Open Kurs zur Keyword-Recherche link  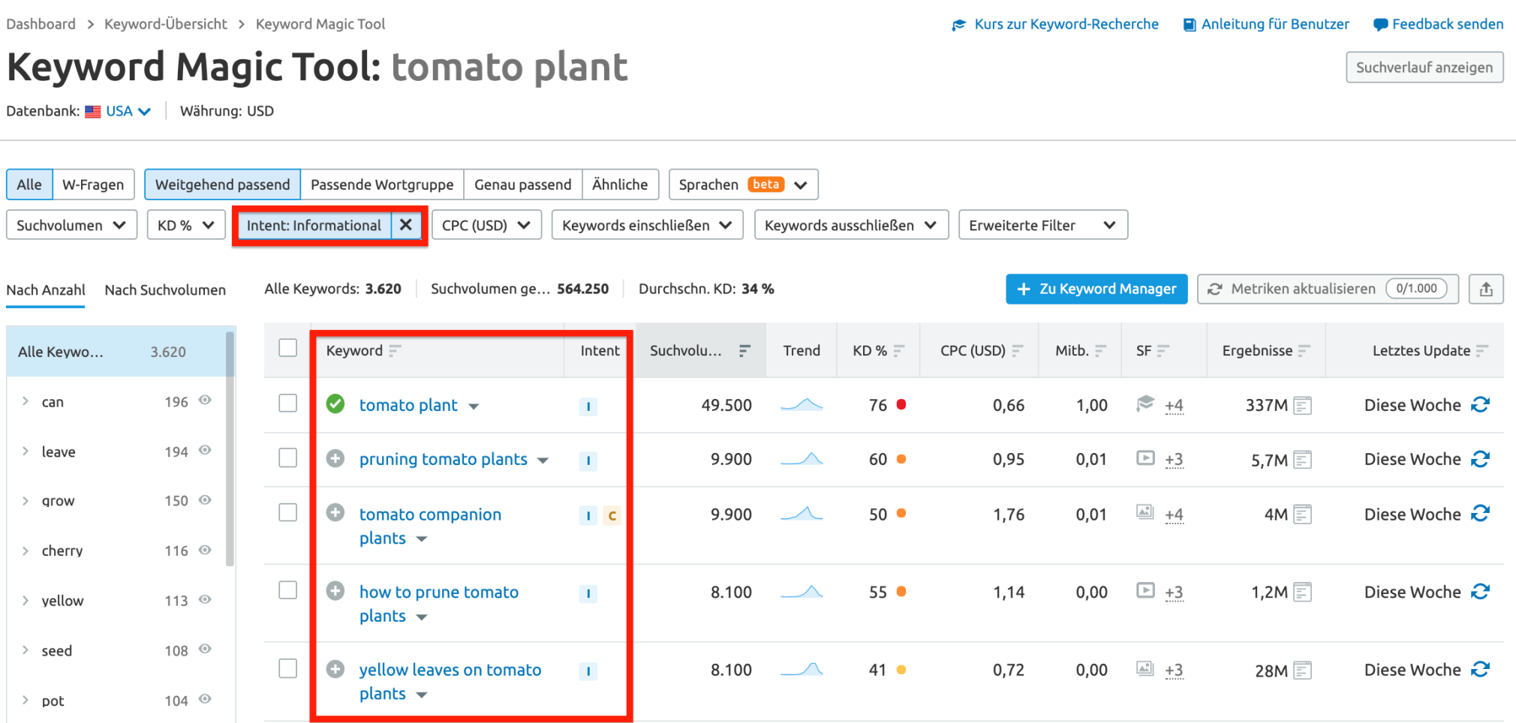(x=1055, y=24)
